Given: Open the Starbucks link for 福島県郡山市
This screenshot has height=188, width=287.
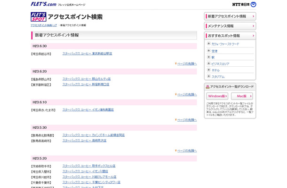Looking at the screenshot, I should point(87,79).
